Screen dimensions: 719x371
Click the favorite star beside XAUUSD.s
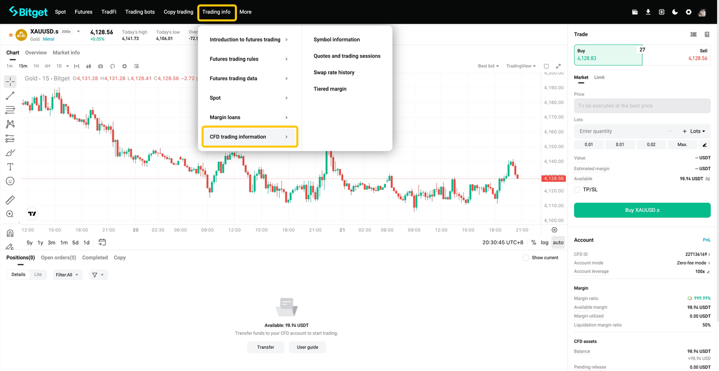point(11,35)
